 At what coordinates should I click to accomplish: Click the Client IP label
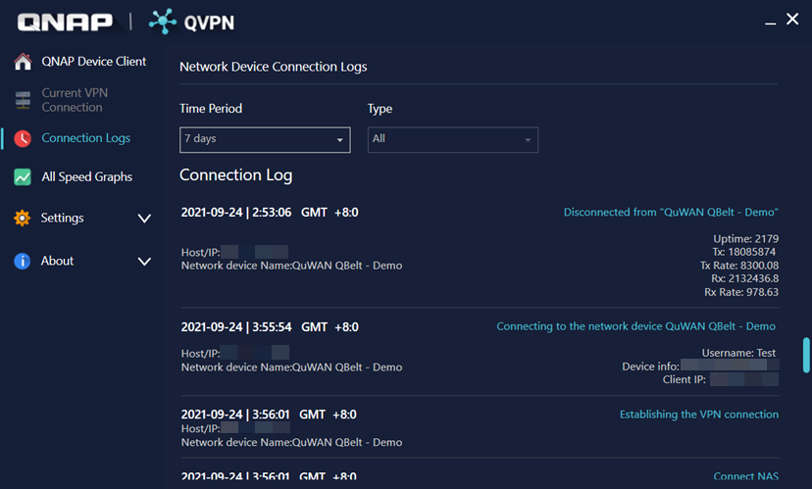coord(685,380)
